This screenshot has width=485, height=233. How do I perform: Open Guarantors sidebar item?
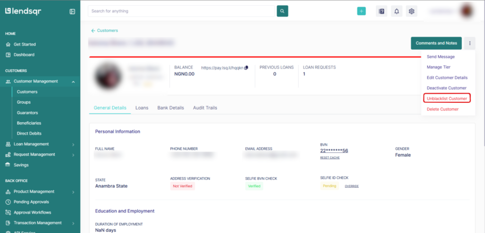[x=27, y=113]
